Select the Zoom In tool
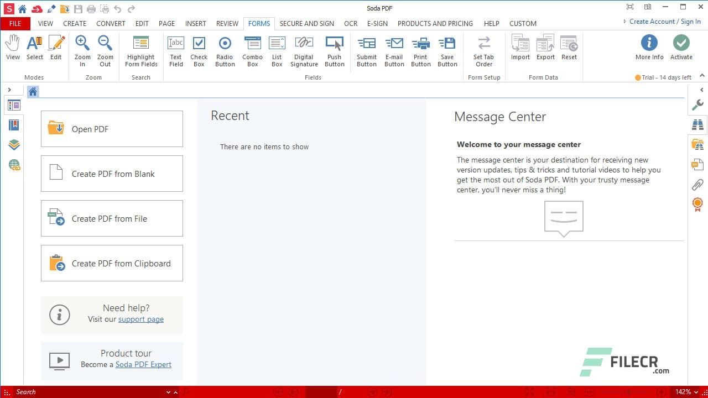This screenshot has width=708, height=398. (x=82, y=50)
